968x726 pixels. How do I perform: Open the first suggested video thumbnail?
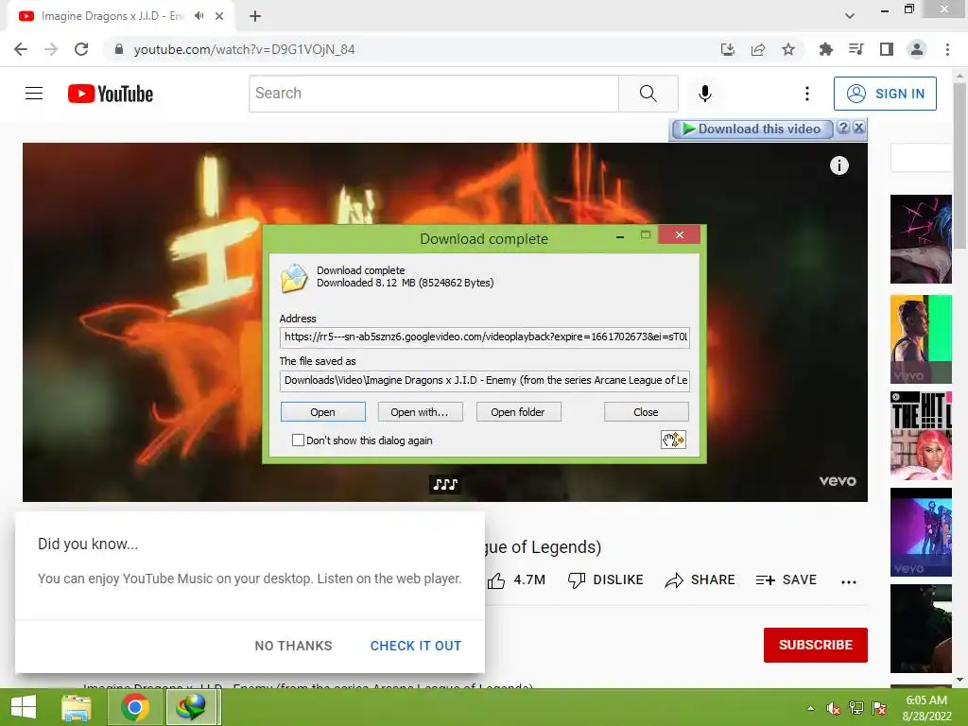(921, 239)
